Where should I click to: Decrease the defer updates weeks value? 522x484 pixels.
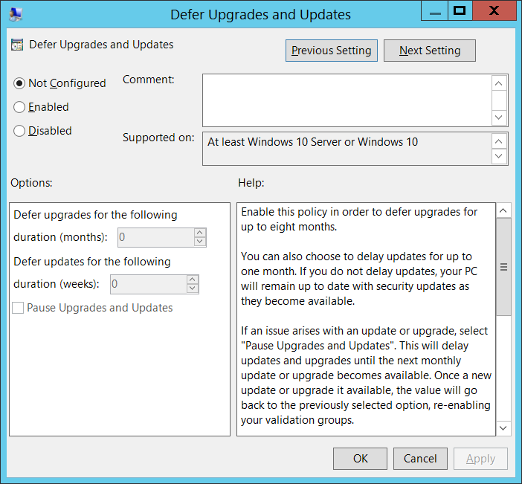pos(192,288)
